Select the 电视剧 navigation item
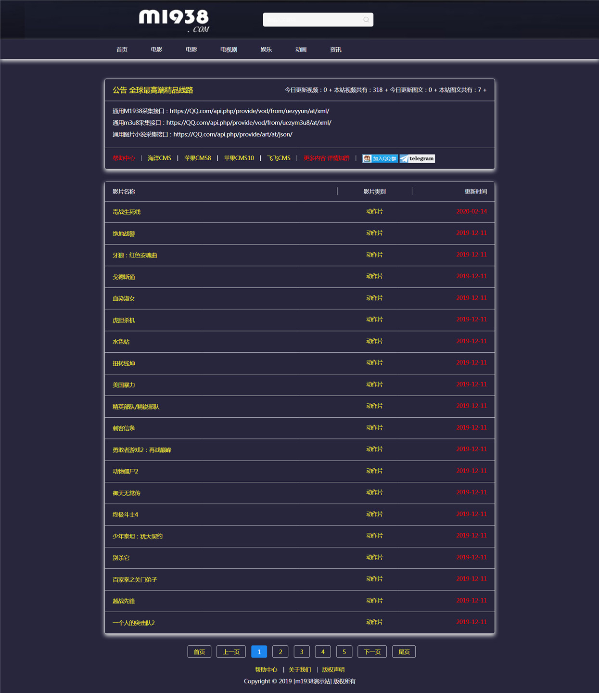The image size is (599, 693). [x=229, y=50]
